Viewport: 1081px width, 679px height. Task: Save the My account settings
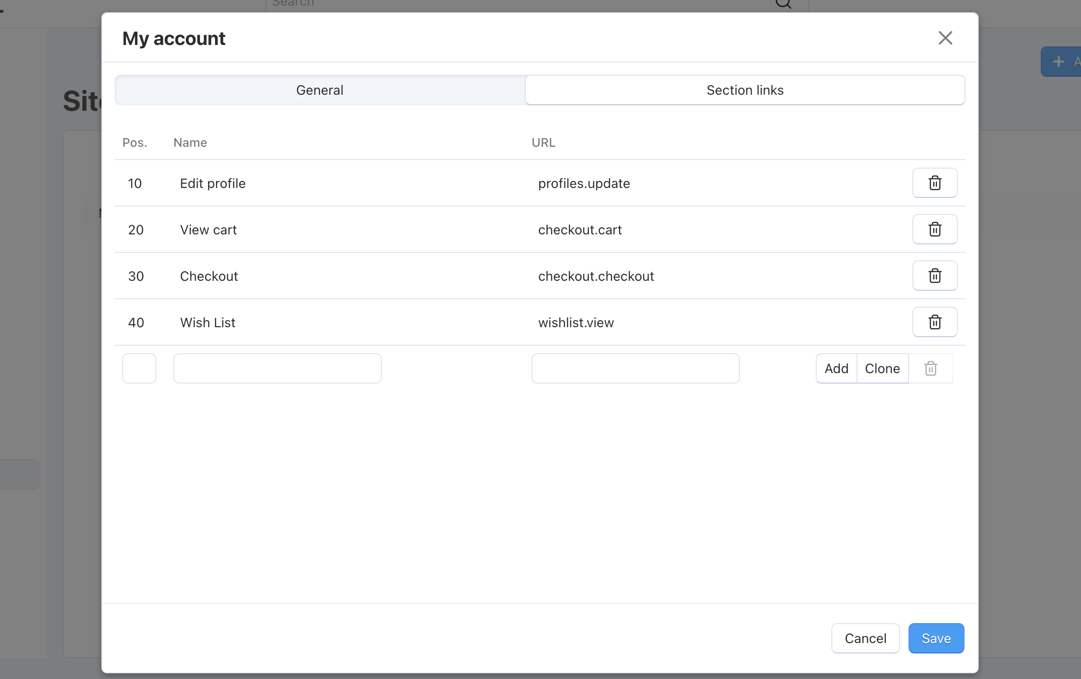[x=936, y=638]
